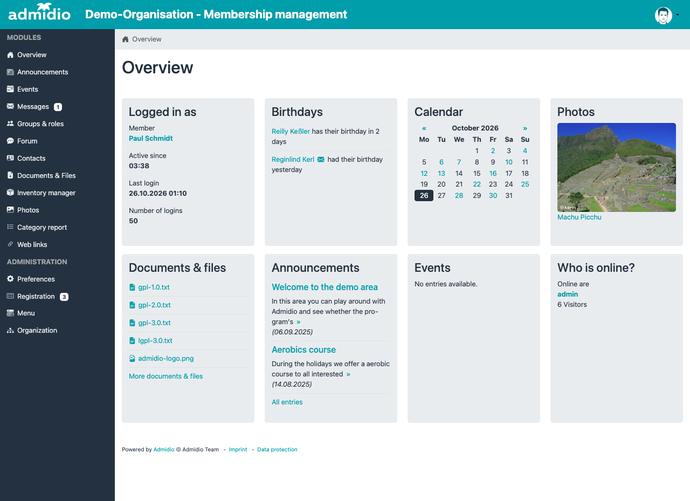Click the All entries link under Announcements
690x501 pixels.
287,402
